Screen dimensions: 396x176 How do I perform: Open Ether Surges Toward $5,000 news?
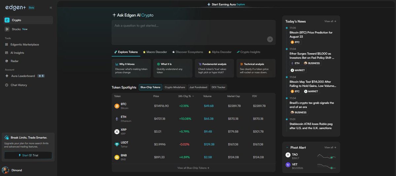pyautogui.click(x=312, y=56)
